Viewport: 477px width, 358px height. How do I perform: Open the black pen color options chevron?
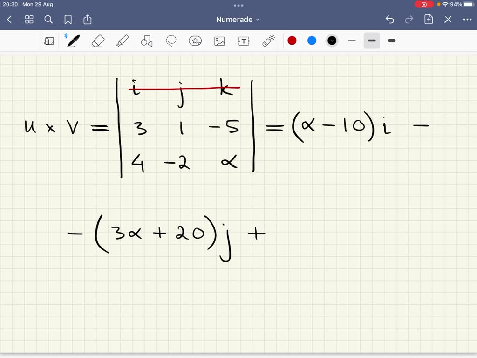[x=332, y=41]
